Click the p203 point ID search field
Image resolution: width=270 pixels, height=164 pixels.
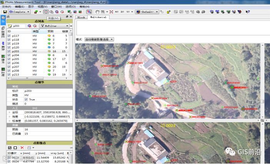(x=18, y=26)
